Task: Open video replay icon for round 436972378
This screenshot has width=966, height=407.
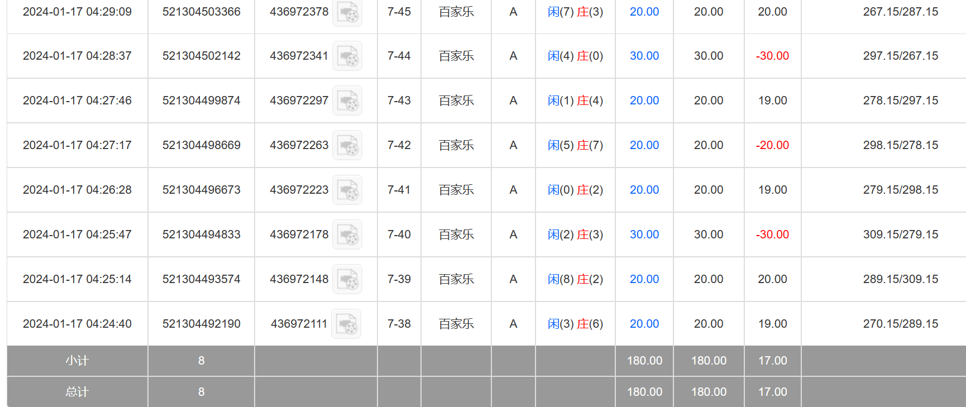Action: pos(347,12)
